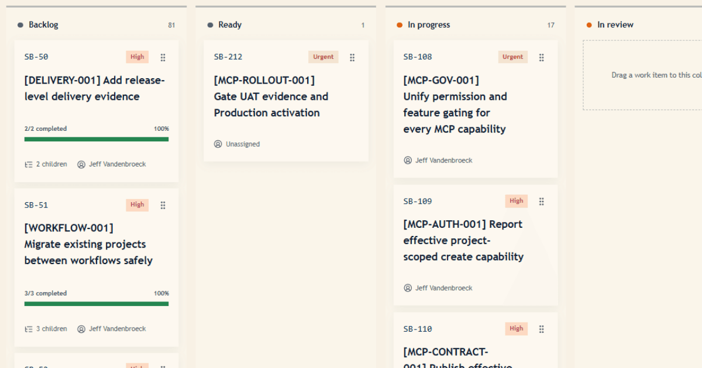Screen dimensions: 702x368
Task: Click 'Jeff Vandenbroeck' on SB-108 card
Action: tap(444, 161)
